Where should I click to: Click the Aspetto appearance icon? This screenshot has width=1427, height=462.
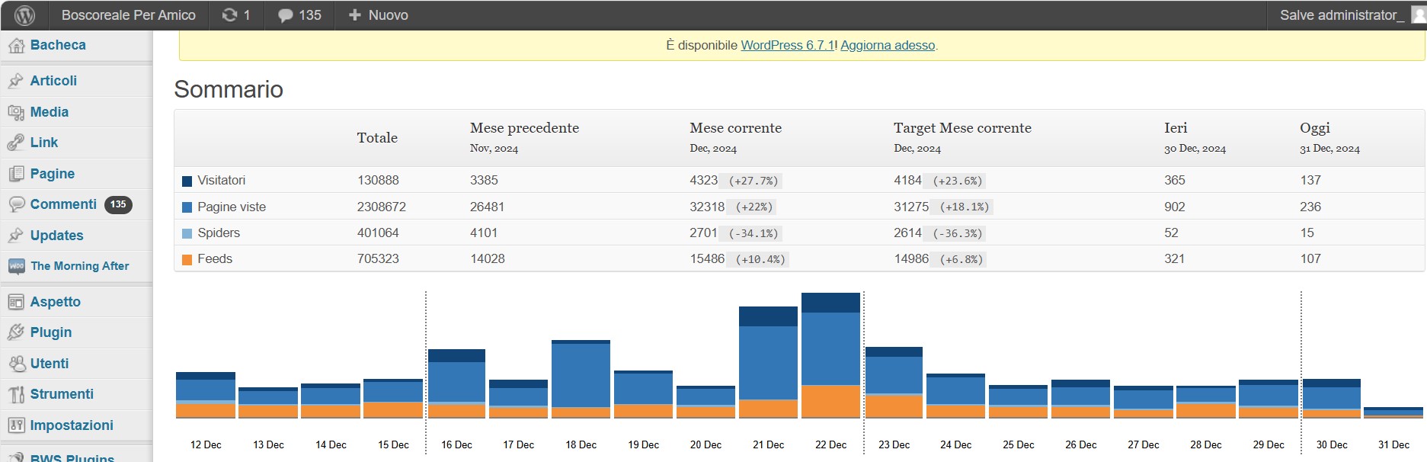(x=16, y=302)
